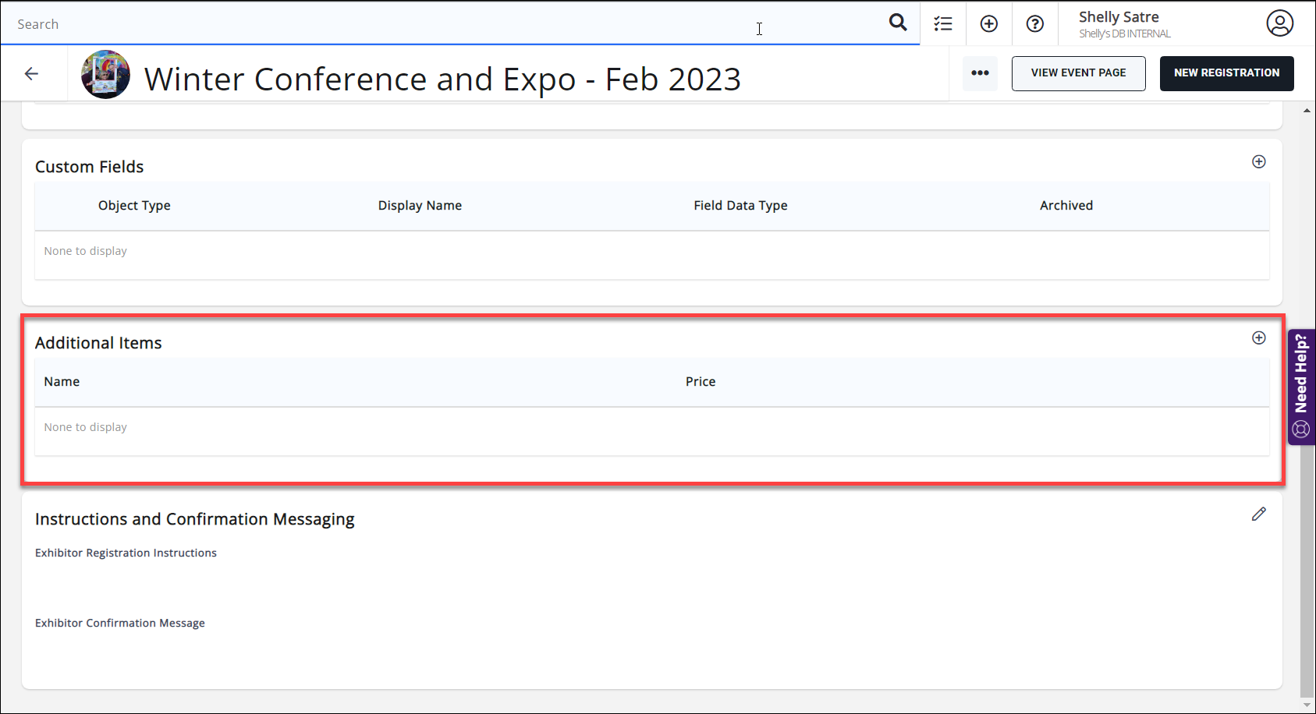Open the task checklist icon
1316x714 pixels.
pos(943,23)
